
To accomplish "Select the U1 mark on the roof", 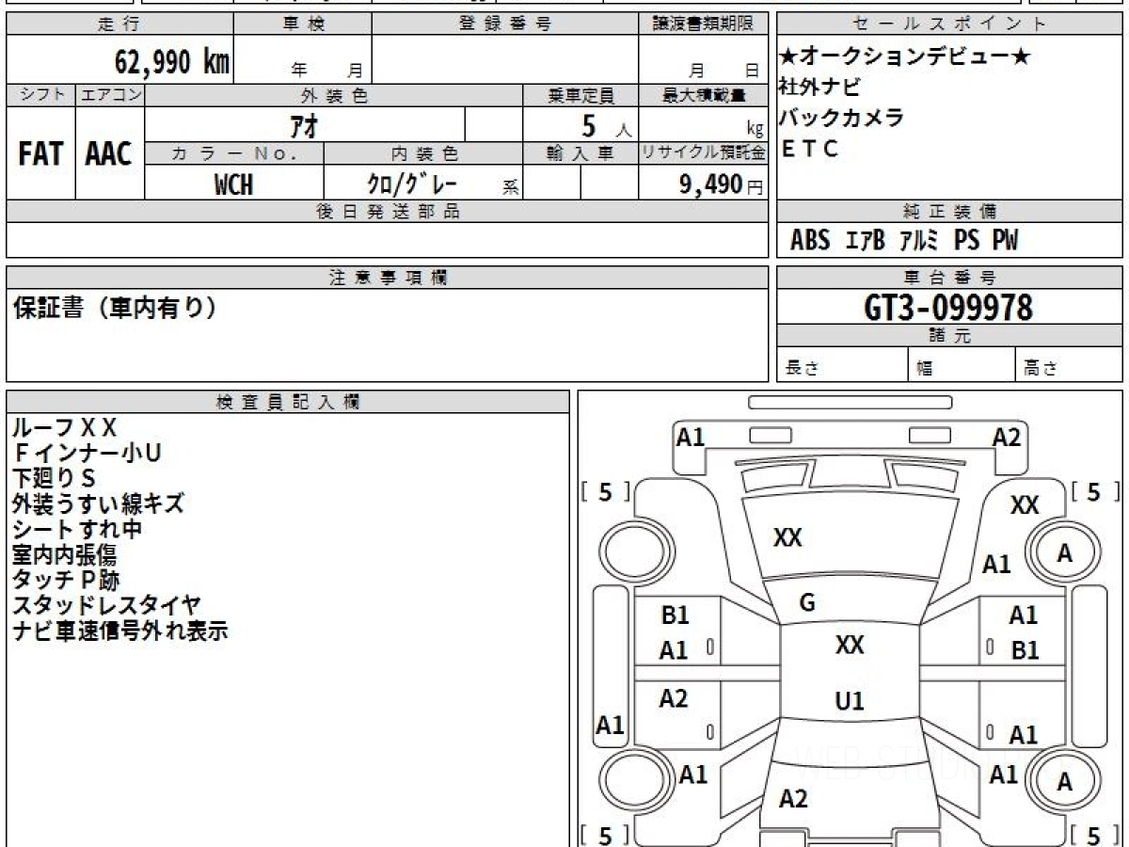I will pos(850,701).
